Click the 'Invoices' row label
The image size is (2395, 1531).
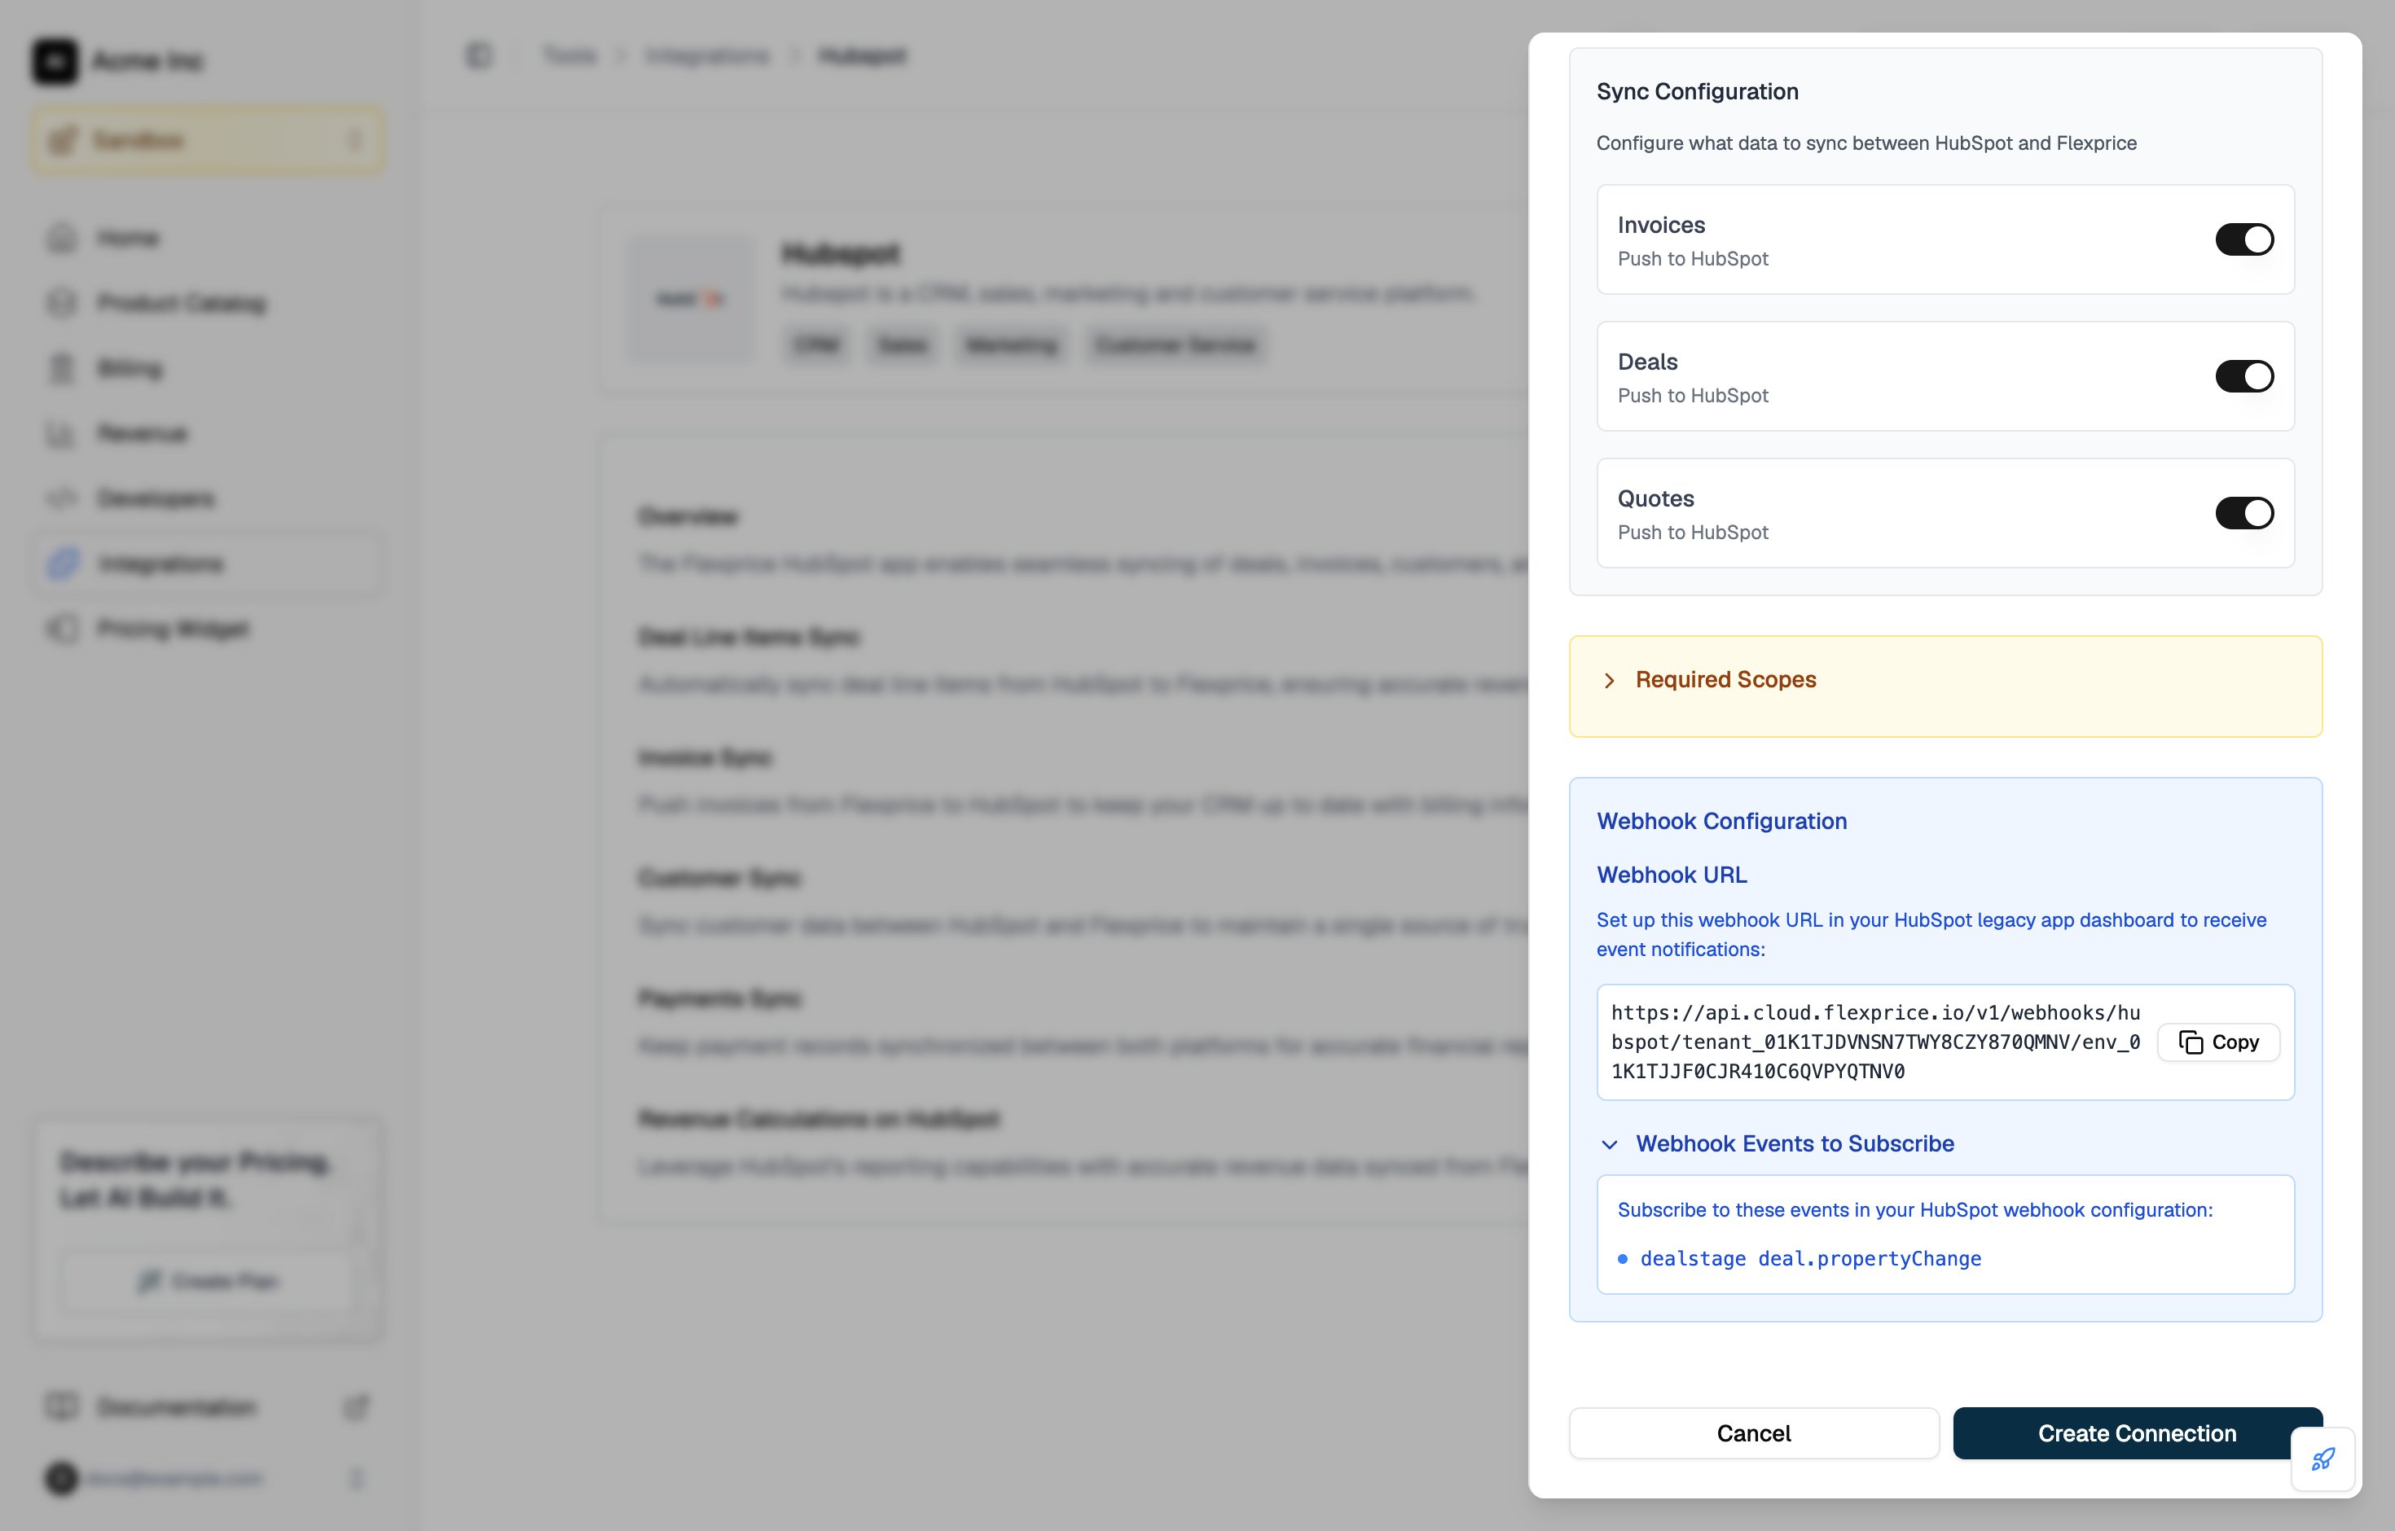pyautogui.click(x=1661, y=226)
